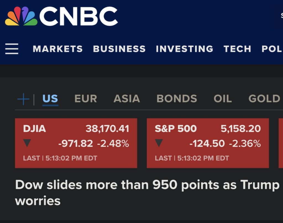Viewport: 283px width, 223px height.
Task: Switch to the ASIA markets tab
Action: (127, 99)
